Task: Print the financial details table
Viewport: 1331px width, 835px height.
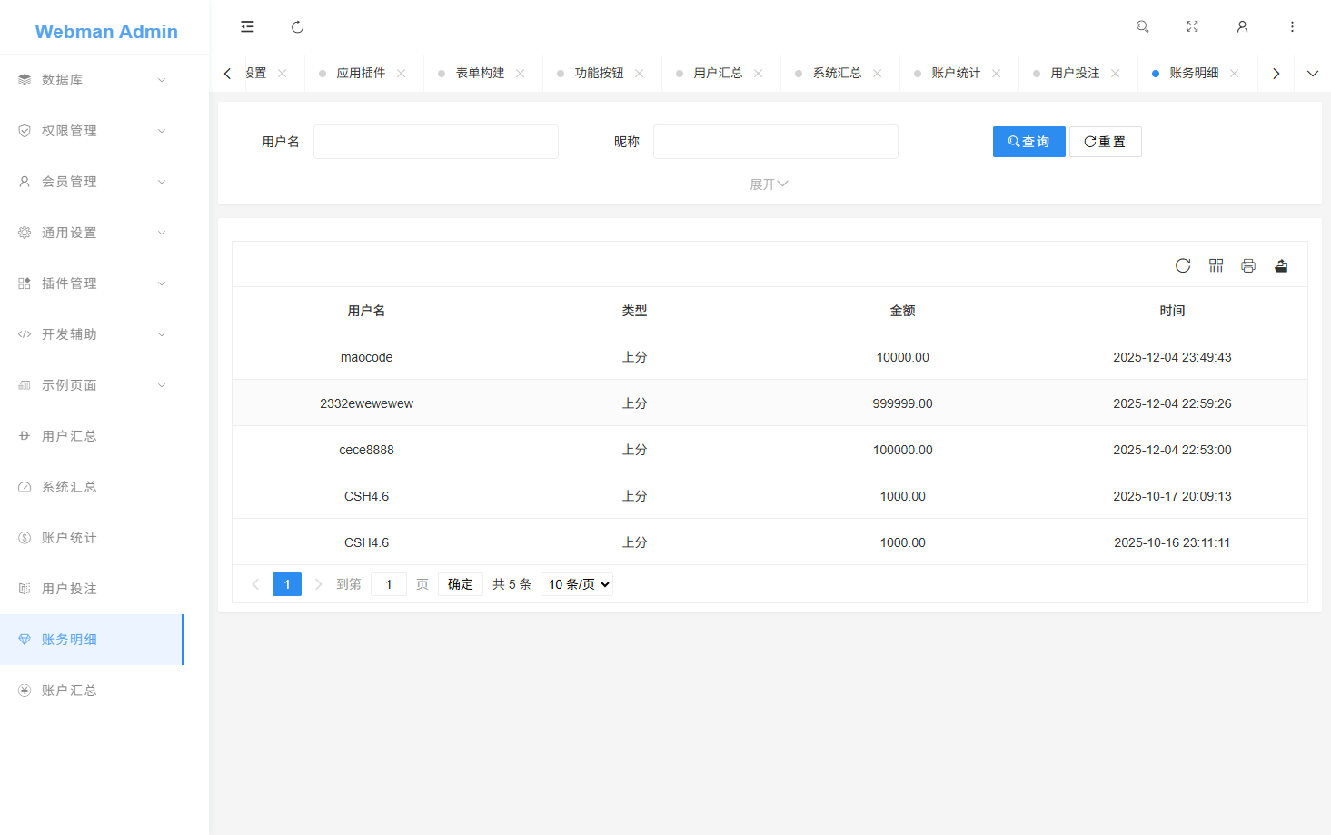Action: point(1248,265)
